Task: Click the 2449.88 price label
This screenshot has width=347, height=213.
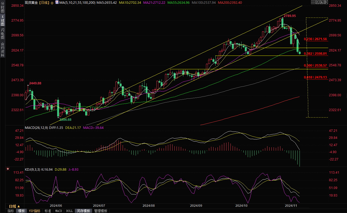Action: 35,83
